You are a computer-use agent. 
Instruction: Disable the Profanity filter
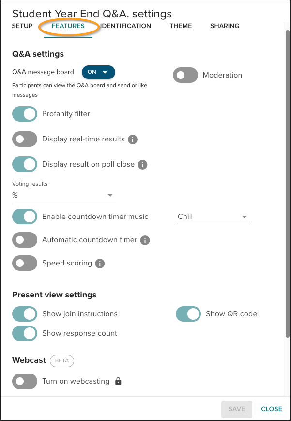[x=24, y=114]
